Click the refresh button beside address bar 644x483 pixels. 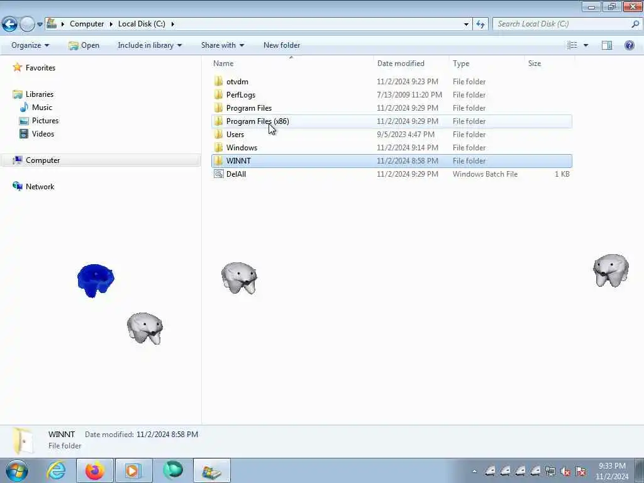coord(480,25)
